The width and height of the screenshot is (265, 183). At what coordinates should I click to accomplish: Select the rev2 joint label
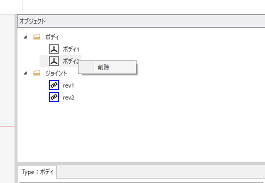tap(68, 97)
